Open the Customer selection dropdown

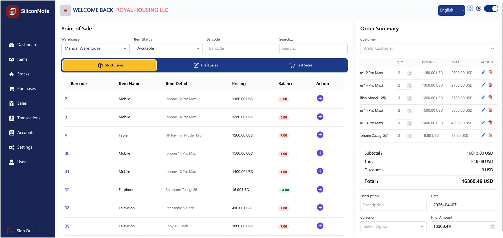click(428, 49)
